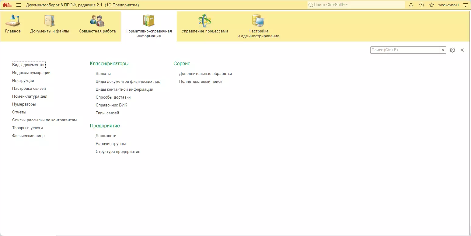The width and height of the screenshot is (471, 236).
Task: Open Способы доставки
Action: coord(113,97)
